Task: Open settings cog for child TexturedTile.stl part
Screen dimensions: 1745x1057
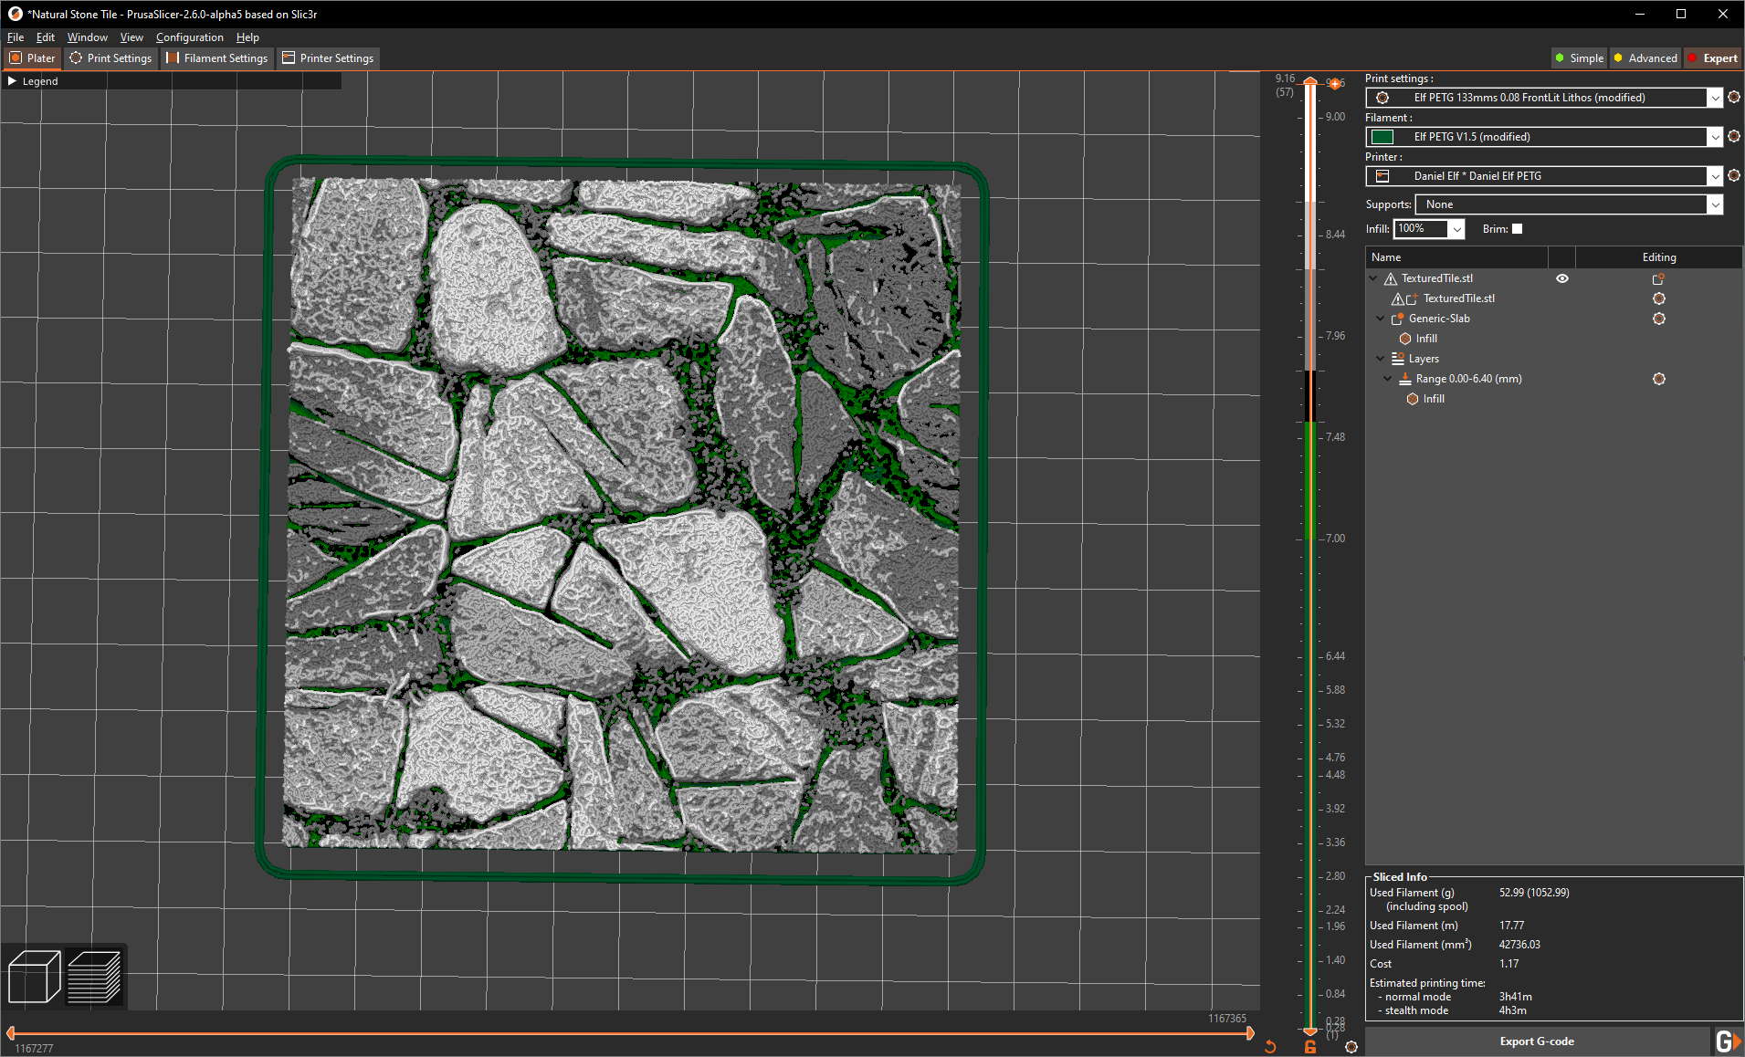Action: [x=1659, y=298]
